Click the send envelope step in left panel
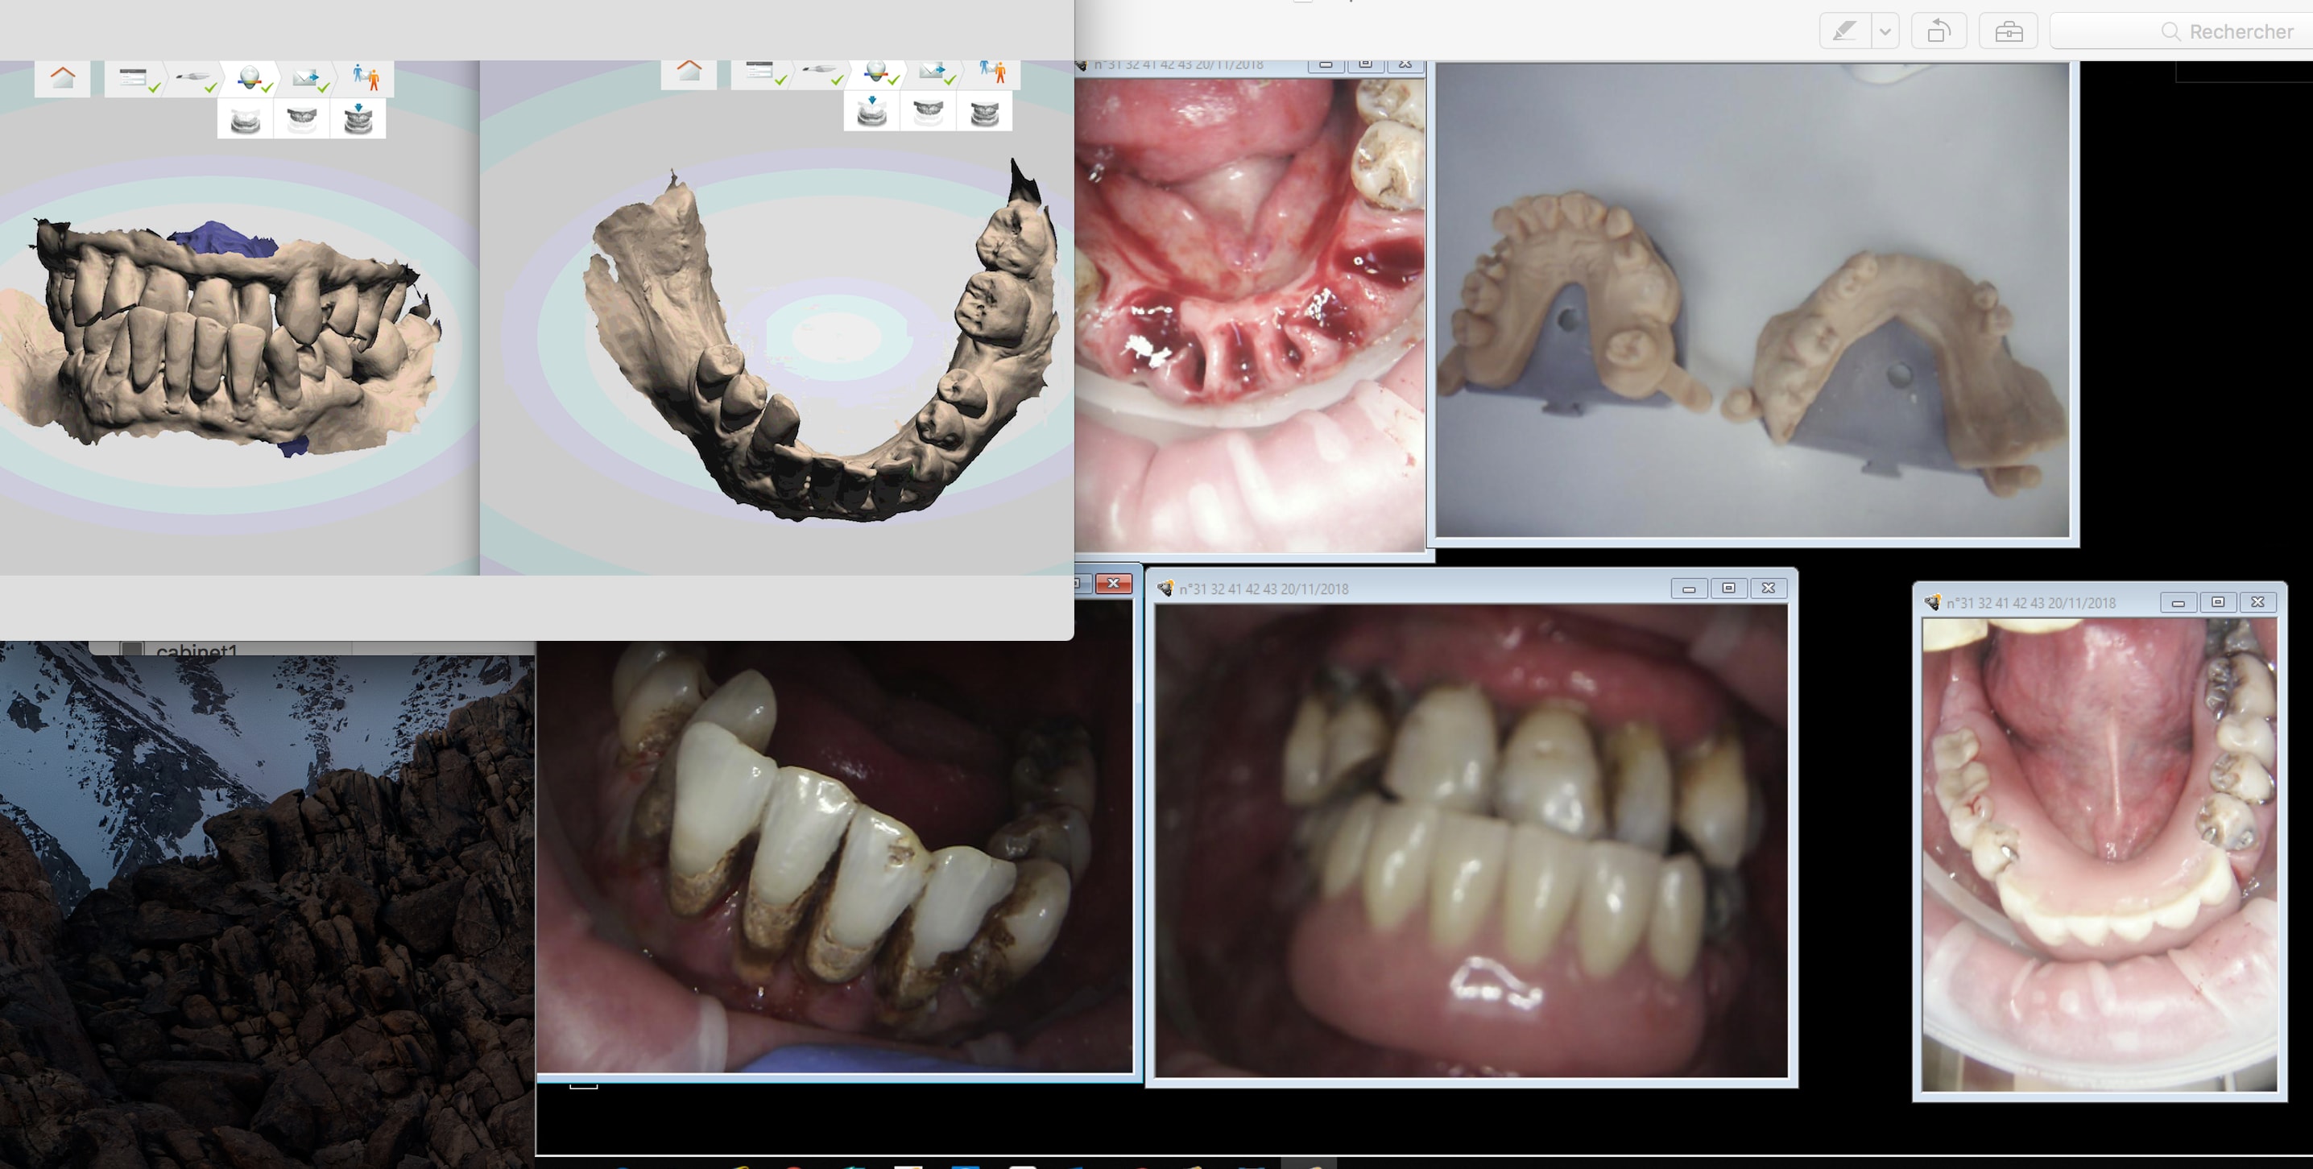2313x1169 pixels. (x=307, y=78)
